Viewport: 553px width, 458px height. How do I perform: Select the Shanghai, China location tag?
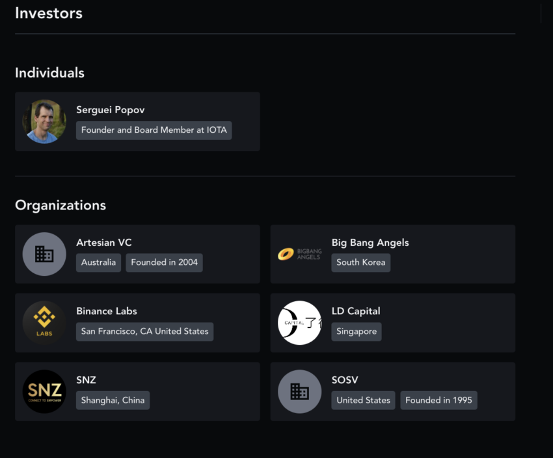click(x=113, y=400)
